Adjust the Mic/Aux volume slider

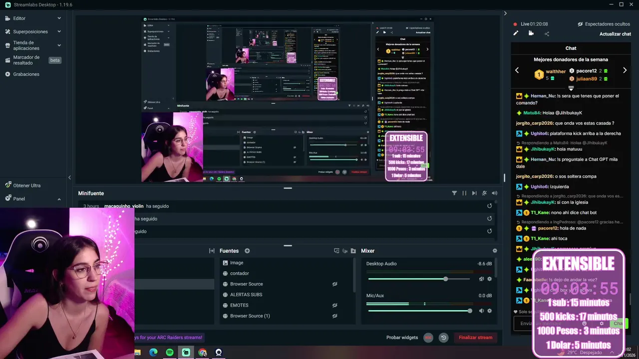pos(419,311)
